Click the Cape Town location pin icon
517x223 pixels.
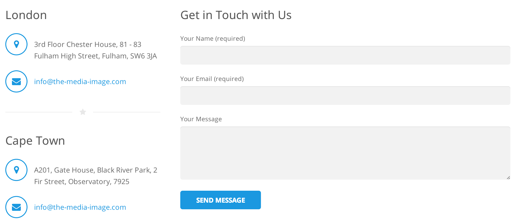coord(16,170)
